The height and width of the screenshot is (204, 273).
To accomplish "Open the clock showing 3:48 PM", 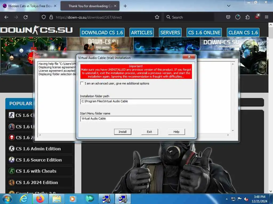I will (259, 199).
